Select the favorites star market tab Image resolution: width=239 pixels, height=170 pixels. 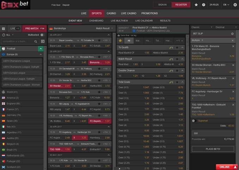click(120, 40)
